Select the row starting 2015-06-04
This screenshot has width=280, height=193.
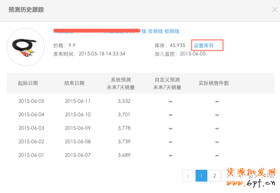(x=31, y=114)
